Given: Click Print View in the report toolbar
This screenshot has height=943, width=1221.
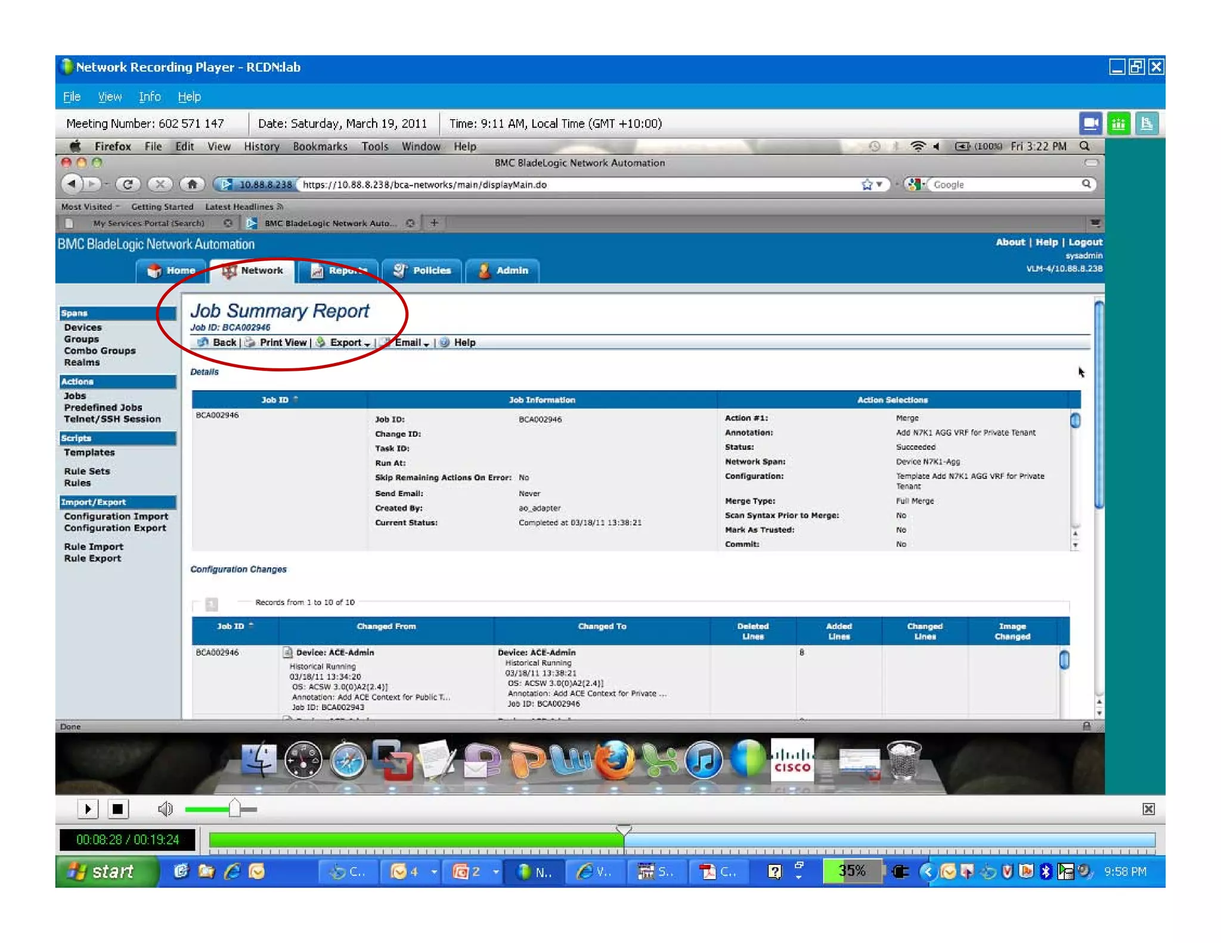Looking at the screenshot, I should [x=276, y=343].
